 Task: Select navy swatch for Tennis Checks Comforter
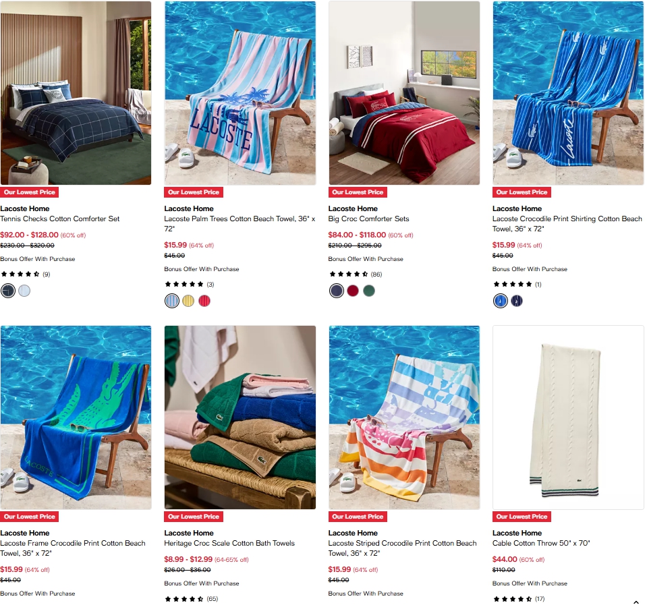(8, 291)
